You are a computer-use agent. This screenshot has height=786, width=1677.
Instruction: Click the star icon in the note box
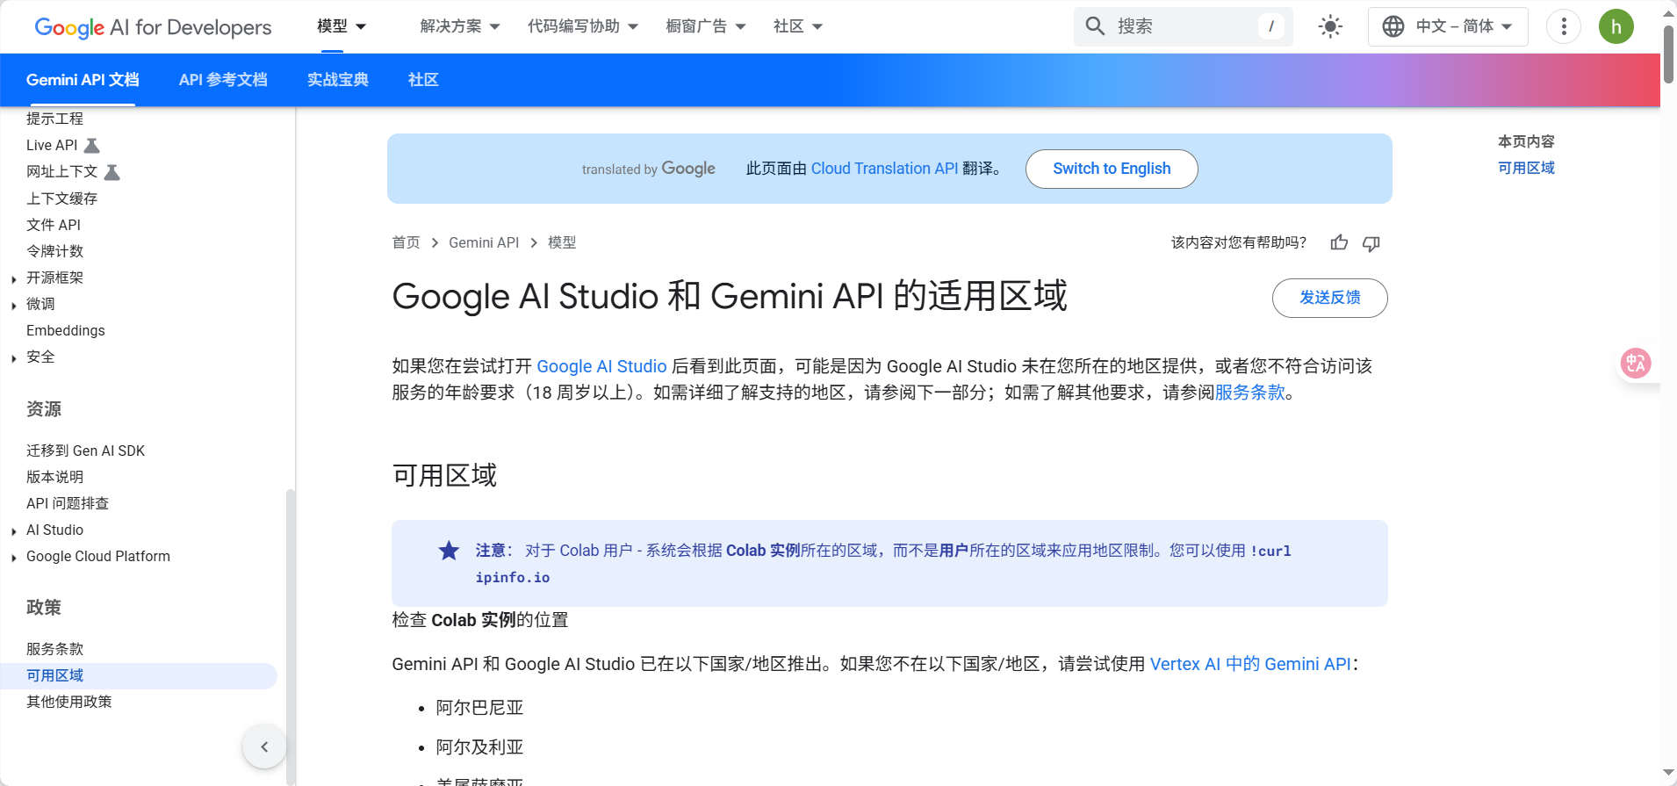449,551
